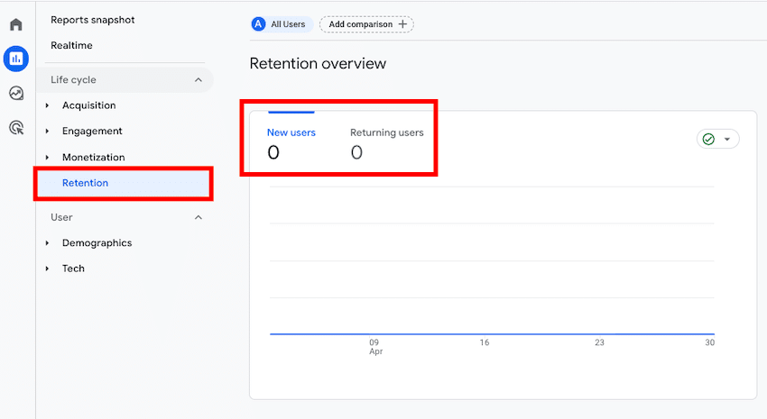Click plus icon in Add comparison
Viewport: 767px width, 419px height.
[x=402, y=24]
